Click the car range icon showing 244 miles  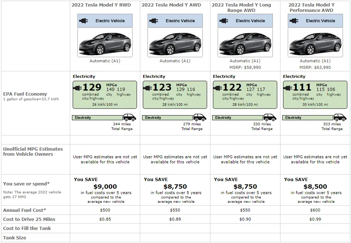pos(130,117)
